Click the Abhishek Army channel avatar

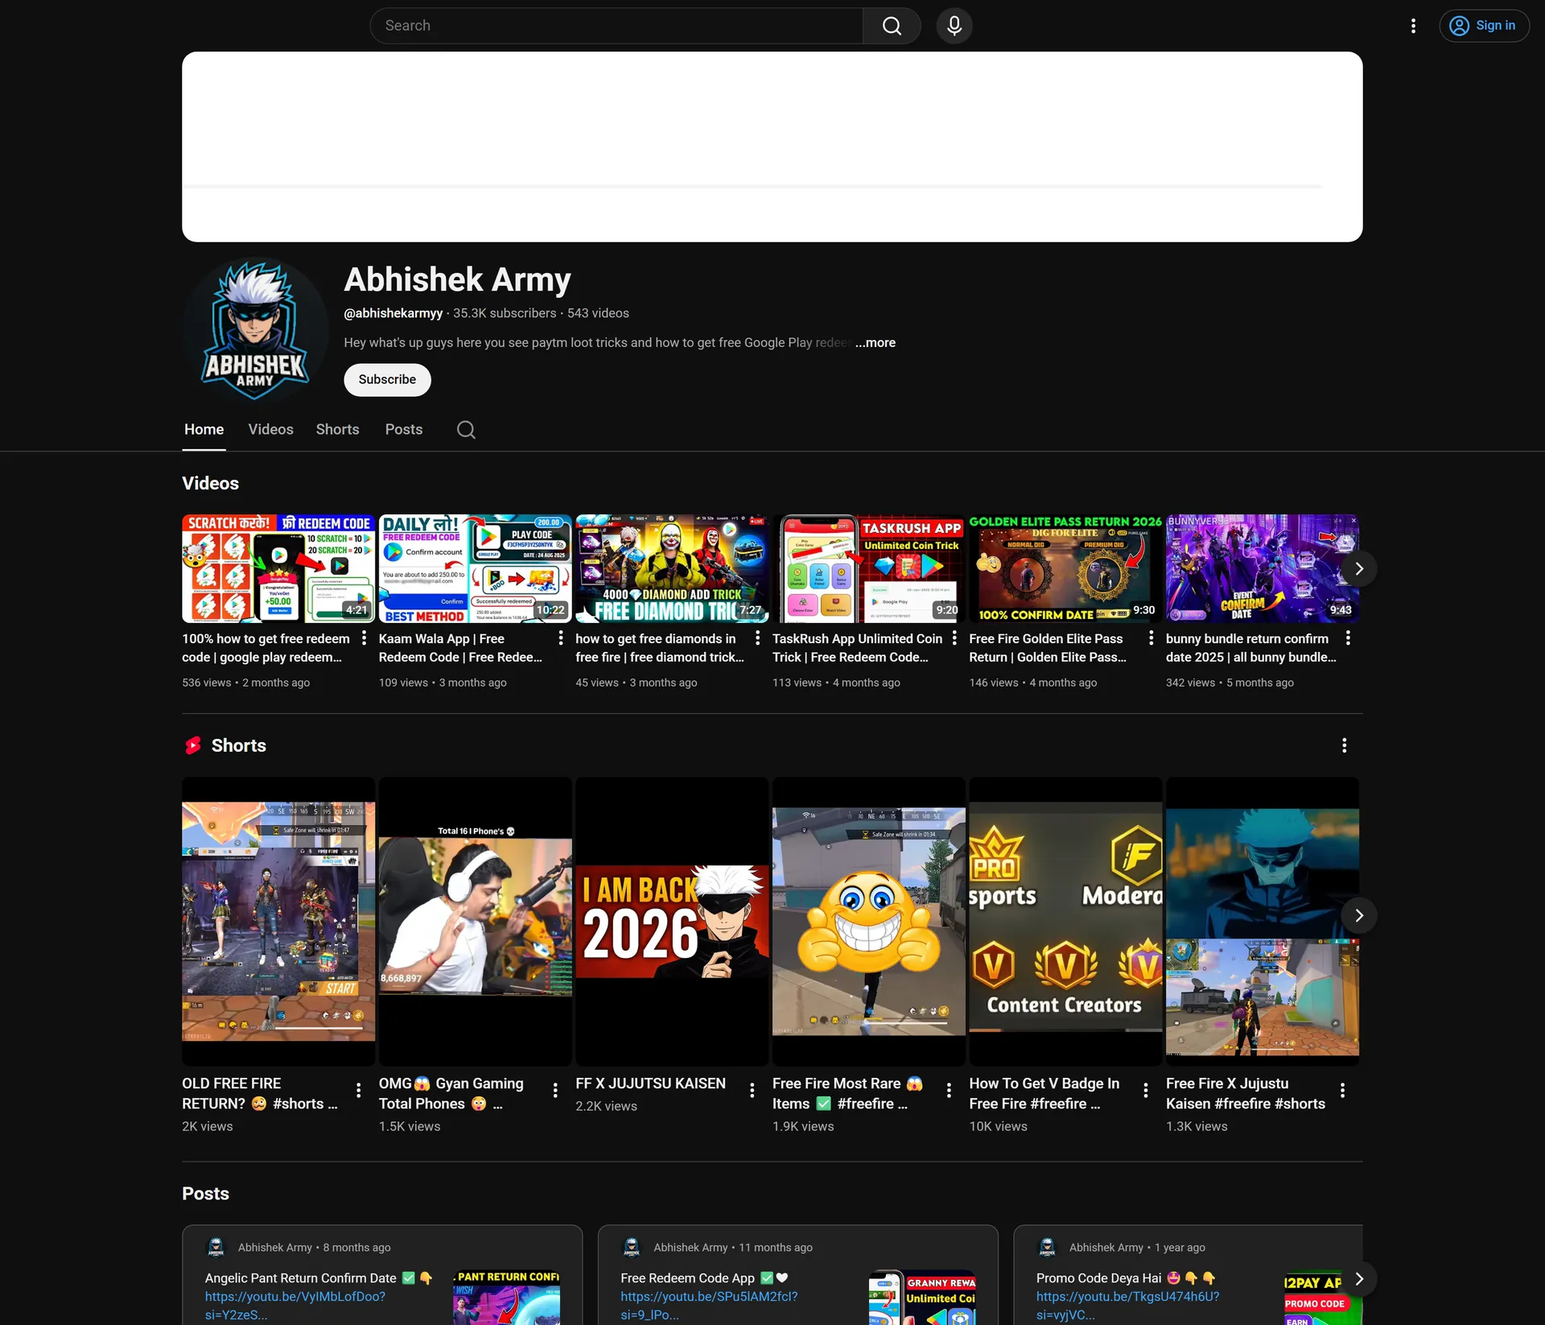click(x=256, y=330)
